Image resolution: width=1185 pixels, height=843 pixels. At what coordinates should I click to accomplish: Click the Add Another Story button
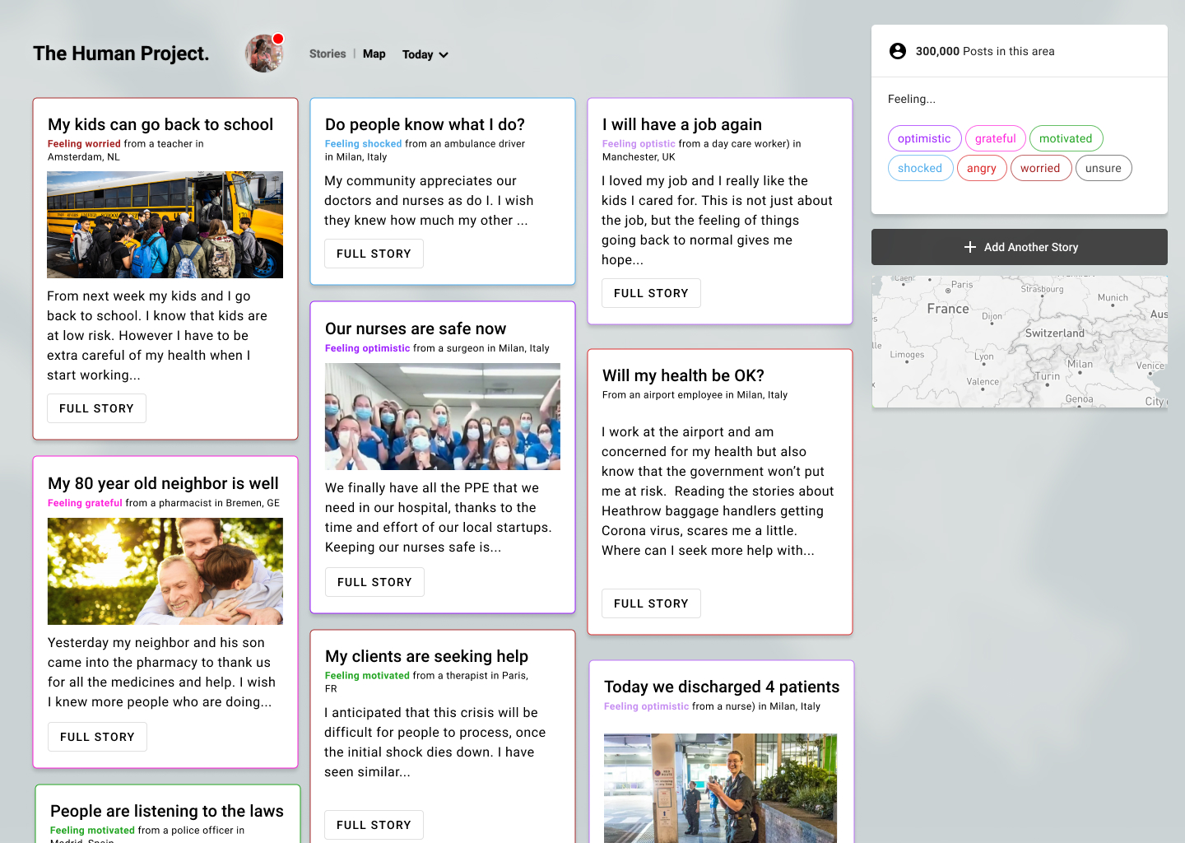[1020, 247]
